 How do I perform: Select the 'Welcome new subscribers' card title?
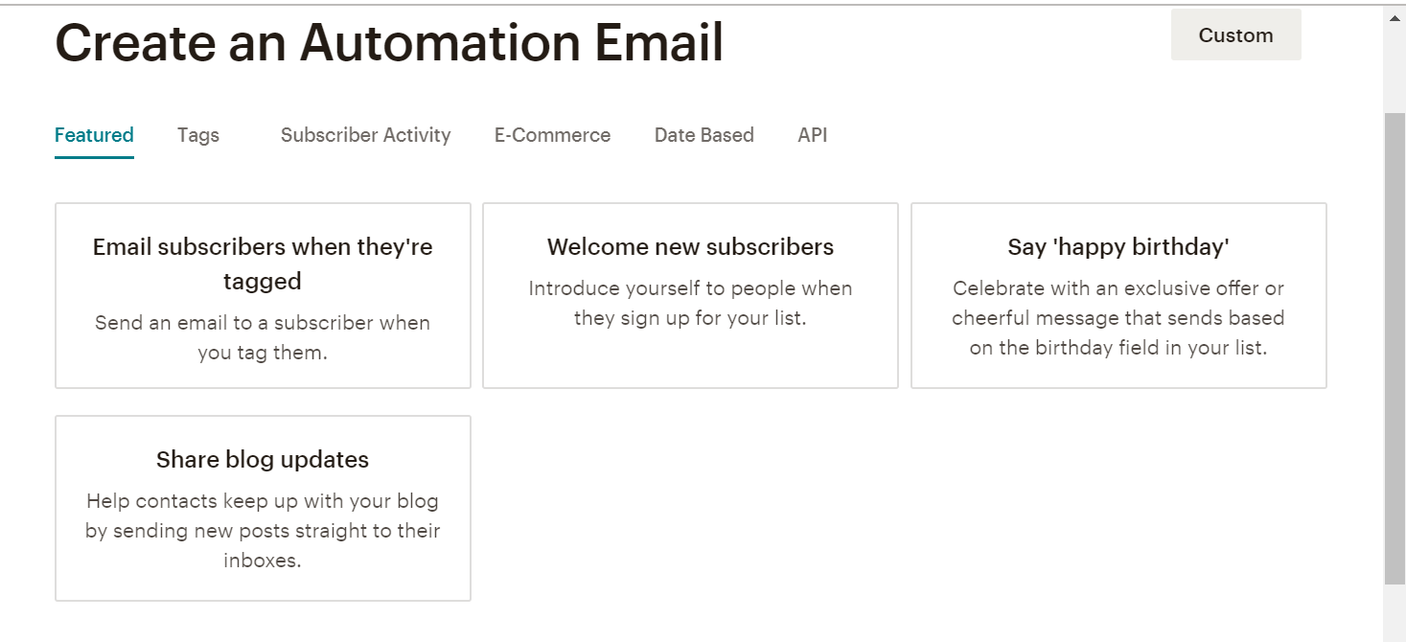690,247
